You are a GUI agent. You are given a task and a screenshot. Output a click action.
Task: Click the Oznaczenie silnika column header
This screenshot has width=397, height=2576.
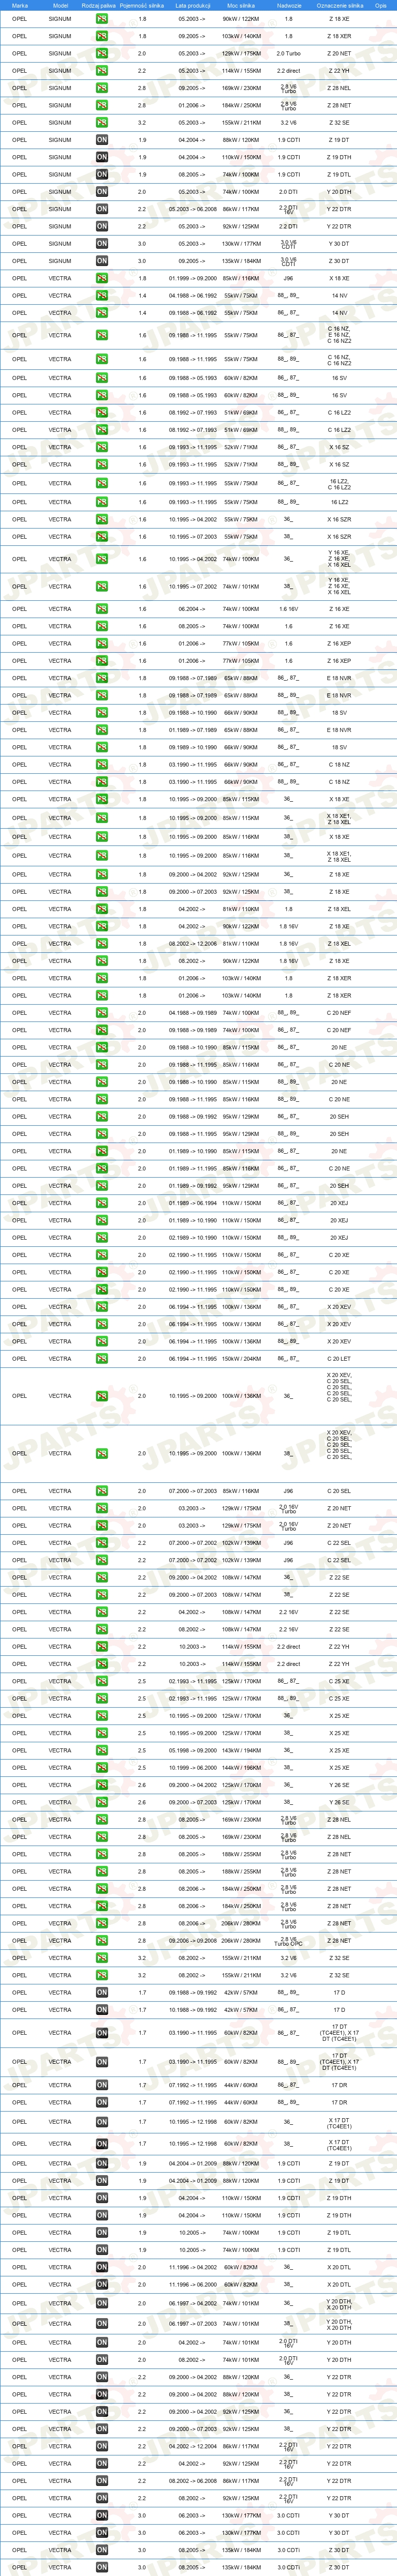(x=339, y=5)
